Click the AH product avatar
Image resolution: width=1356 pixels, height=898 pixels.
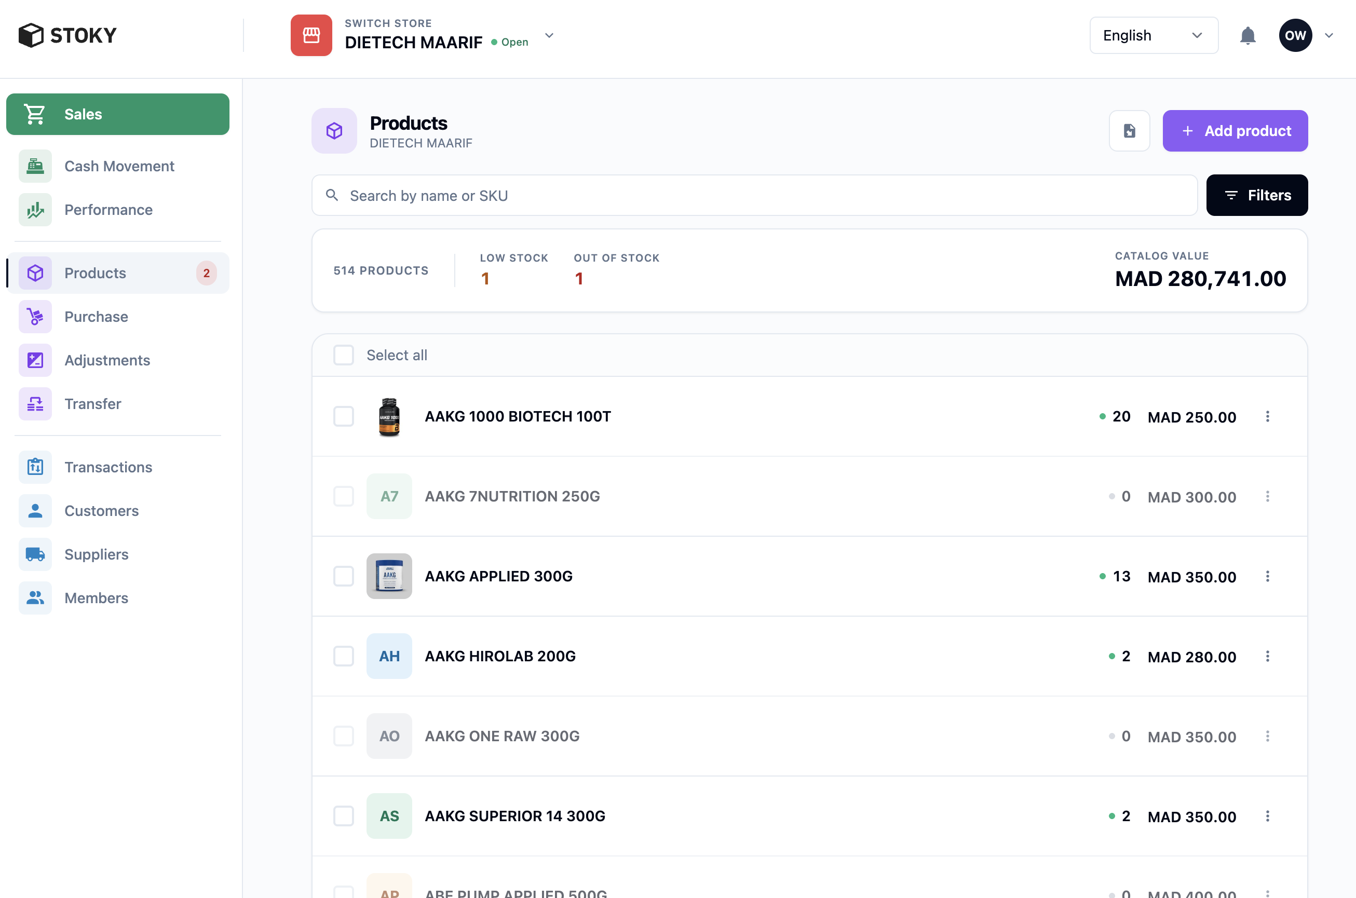(389, 656)
